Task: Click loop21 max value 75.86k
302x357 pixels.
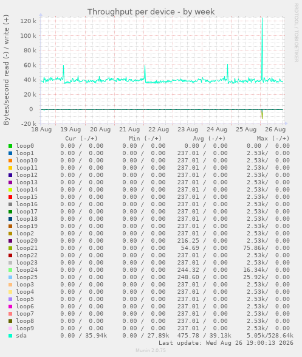Action: pos(256,248)
